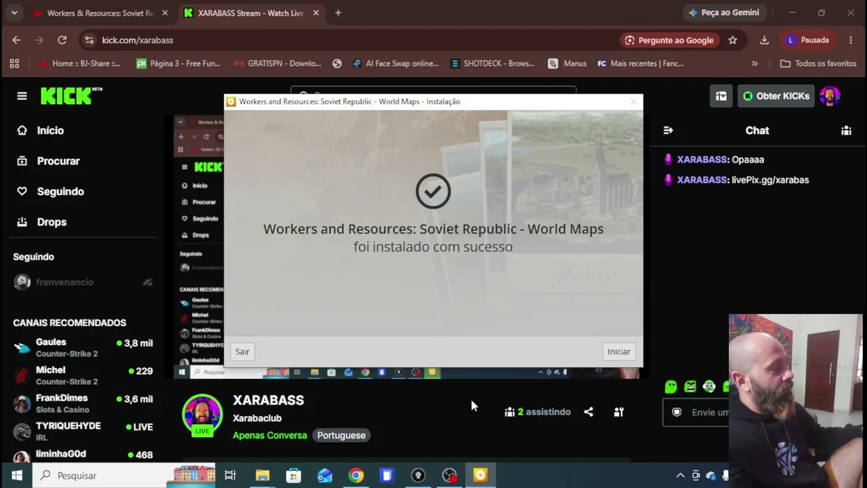Open the user profile avatar menu
Viewport: 867px width, 488px height.
pos(830,96)
